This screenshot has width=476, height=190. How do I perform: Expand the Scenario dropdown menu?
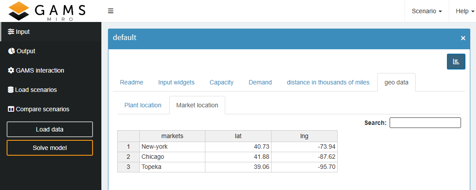[x=426, y=11]
